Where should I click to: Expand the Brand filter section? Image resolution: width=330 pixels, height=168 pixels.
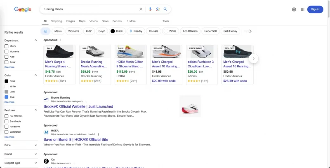pos(36,154)
